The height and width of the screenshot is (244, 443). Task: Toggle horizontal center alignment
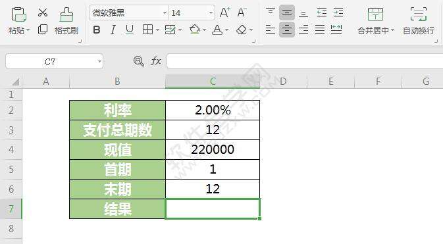(x=287, y=30)
